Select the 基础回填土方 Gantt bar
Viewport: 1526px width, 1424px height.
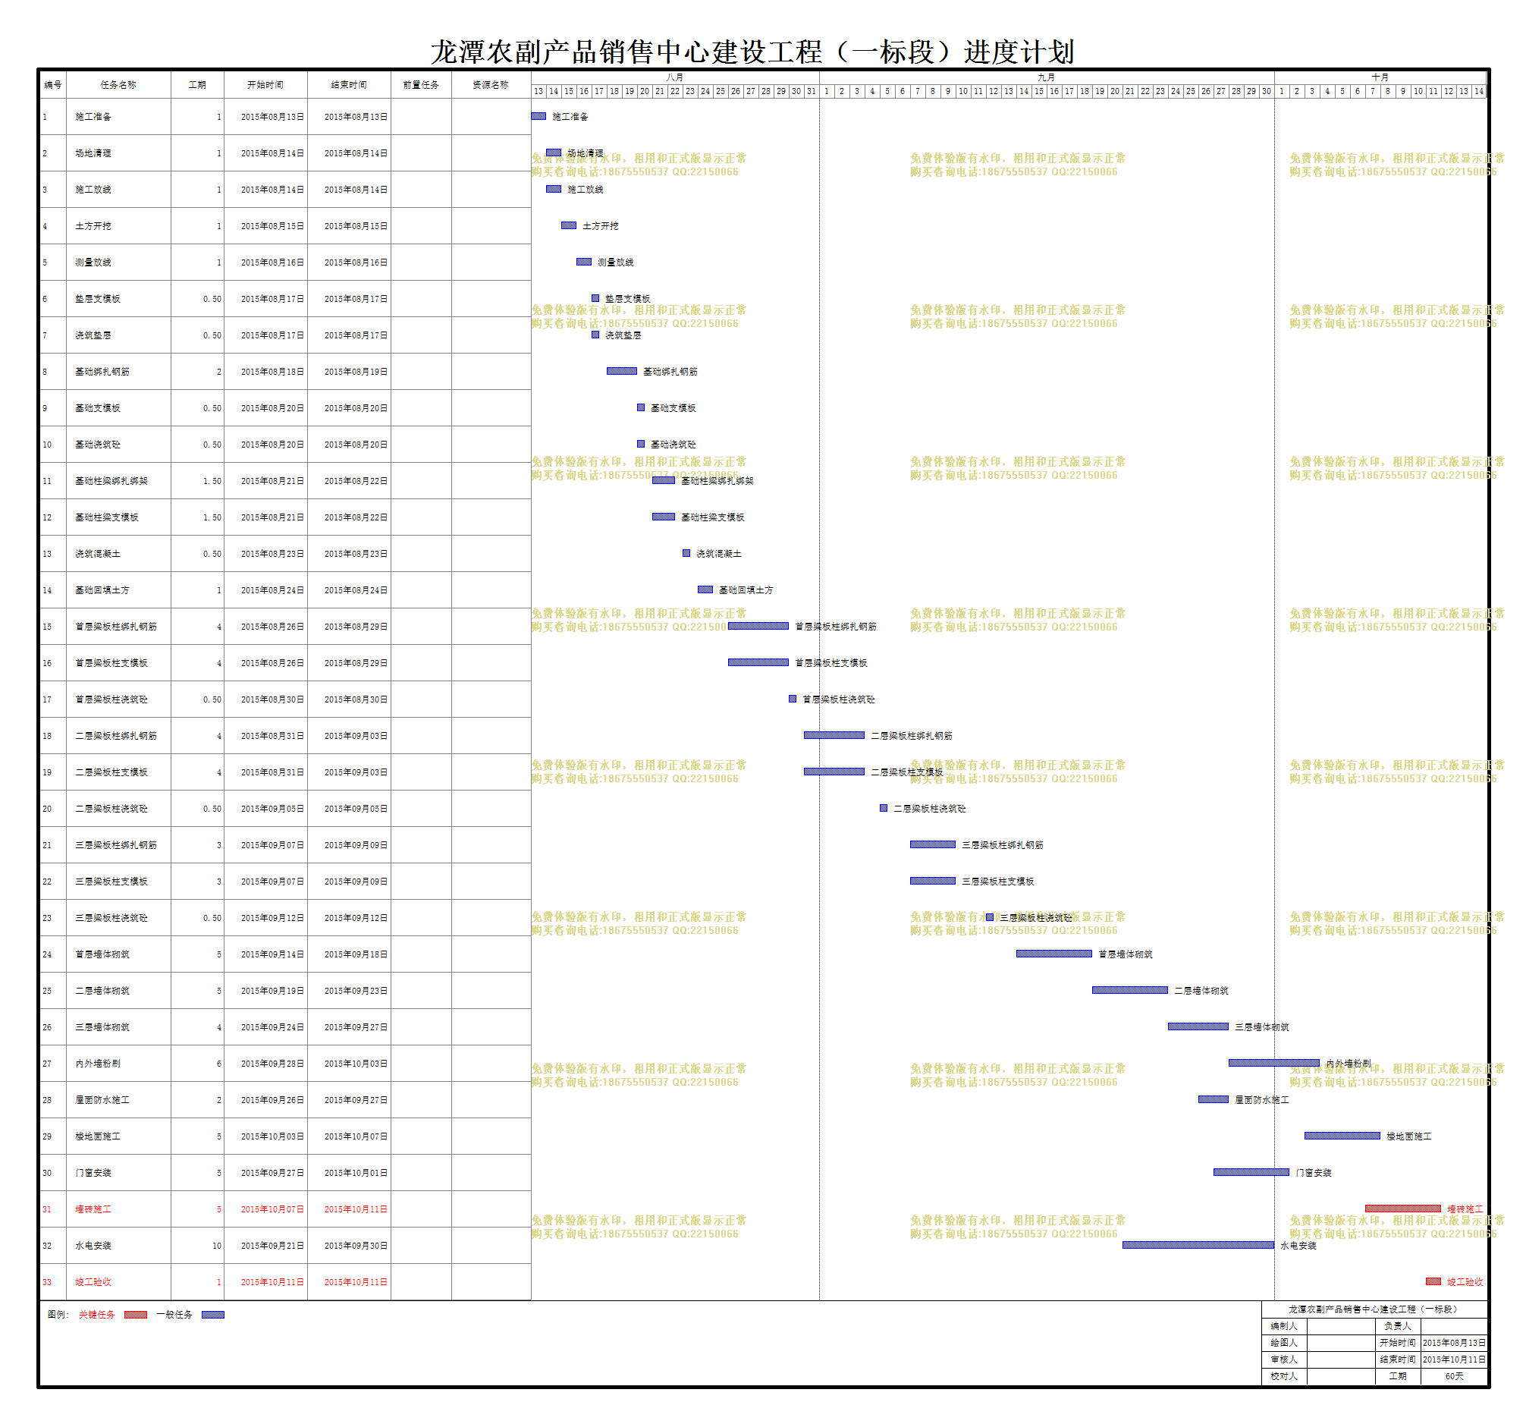tap(705, 589)
